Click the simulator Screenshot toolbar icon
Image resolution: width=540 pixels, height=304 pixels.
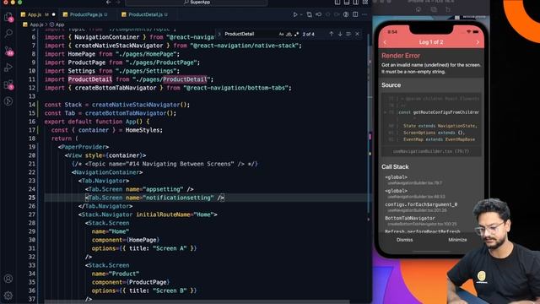point(433,9)
